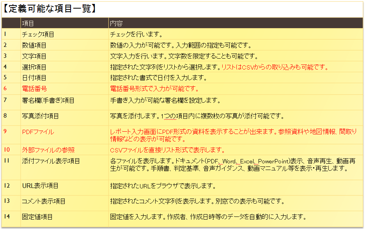Click row number 14

[x=7, y=216]
